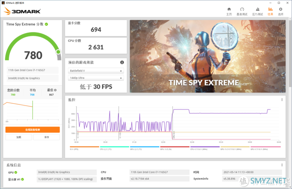Image resolution: width=292 pixels, height=189 pixels.
Task: Expand the Battlefield V game dropdown
Action: (96, 71)
